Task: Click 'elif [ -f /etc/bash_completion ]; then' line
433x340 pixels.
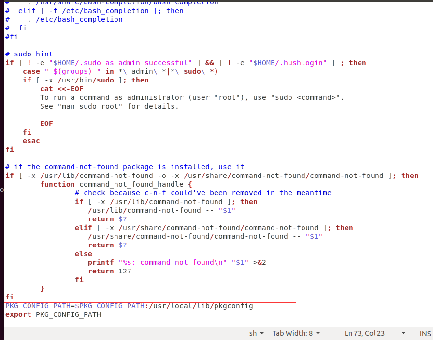Action: click(x=94, y=11)
